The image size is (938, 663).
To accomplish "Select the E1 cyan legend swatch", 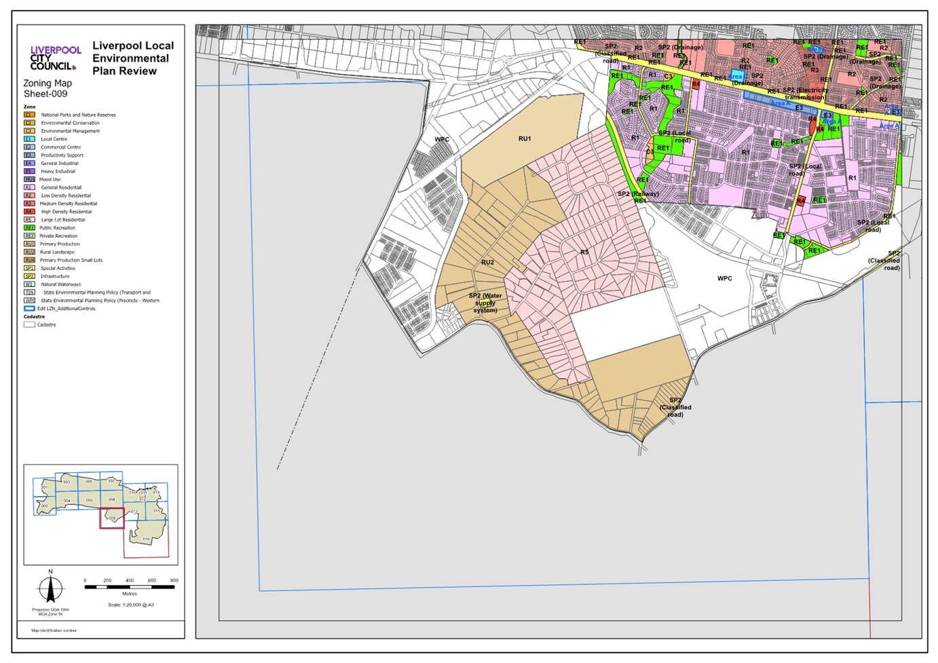I will pos(29,139).
